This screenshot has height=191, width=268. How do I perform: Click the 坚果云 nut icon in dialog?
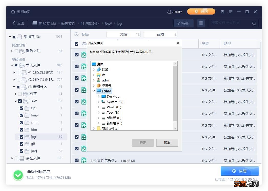coord(99,86)
